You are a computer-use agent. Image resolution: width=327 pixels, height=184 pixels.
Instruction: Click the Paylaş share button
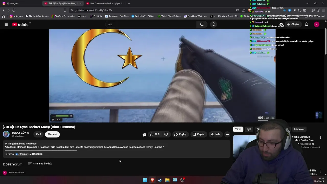[180, 134]
